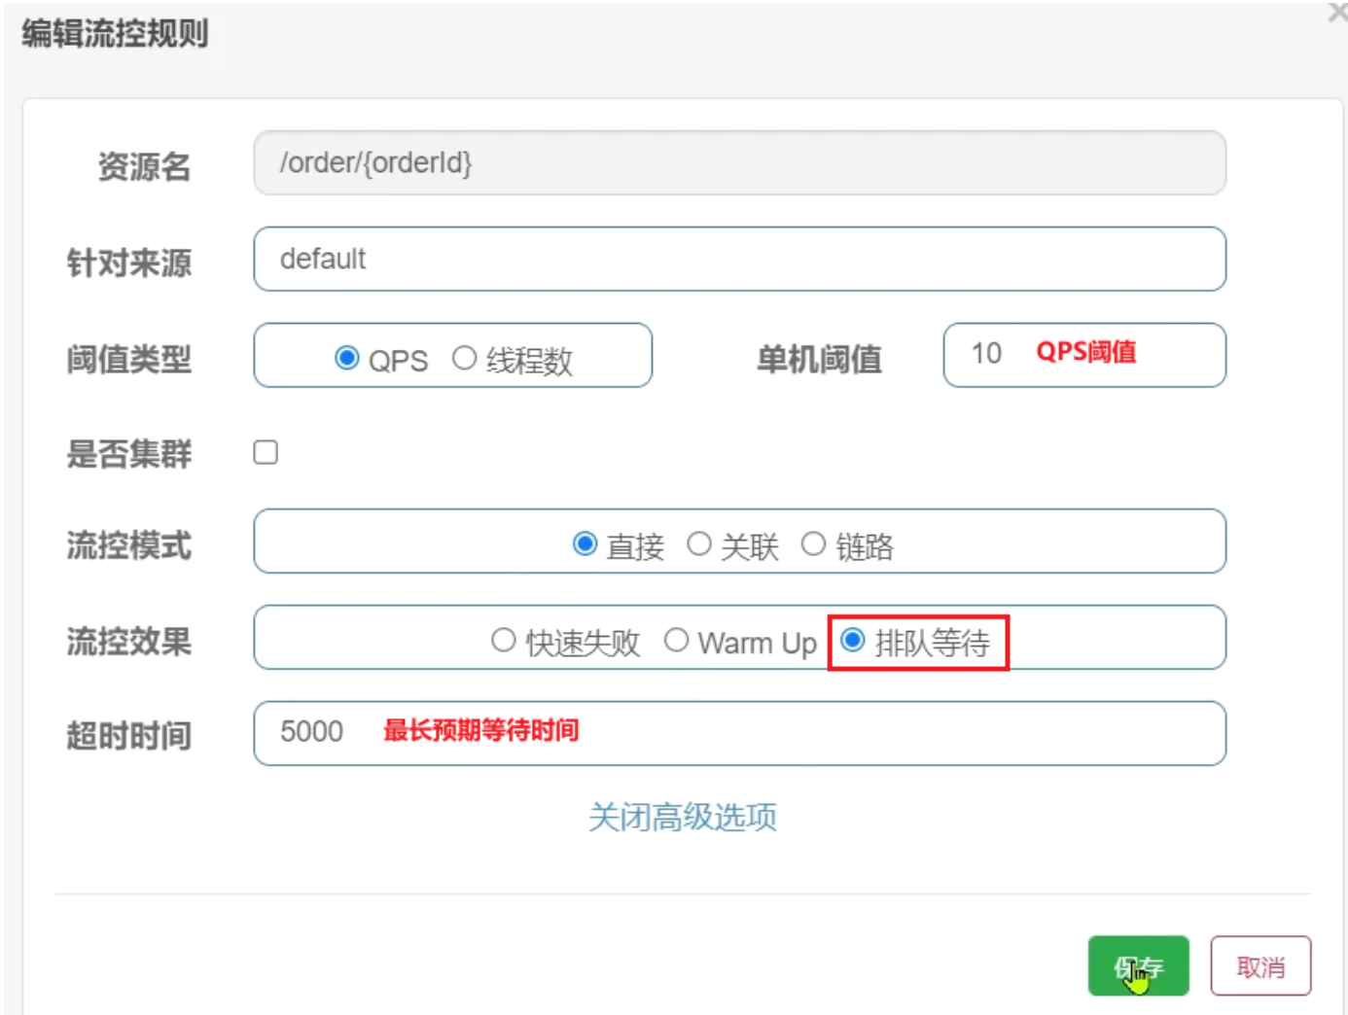Select 快速失败 as the 流控效果
Image resolution: width=1348 pixels, height=1015 pixels.
click(503, 641)
